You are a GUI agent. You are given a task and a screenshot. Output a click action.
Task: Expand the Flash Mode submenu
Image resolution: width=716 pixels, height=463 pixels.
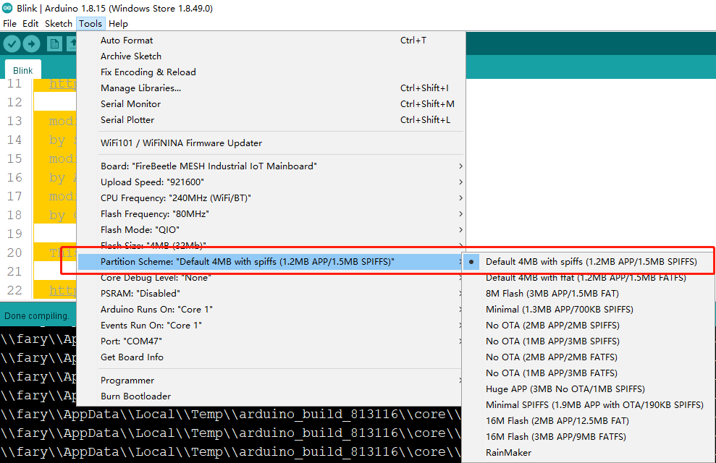tap(271, 230)
